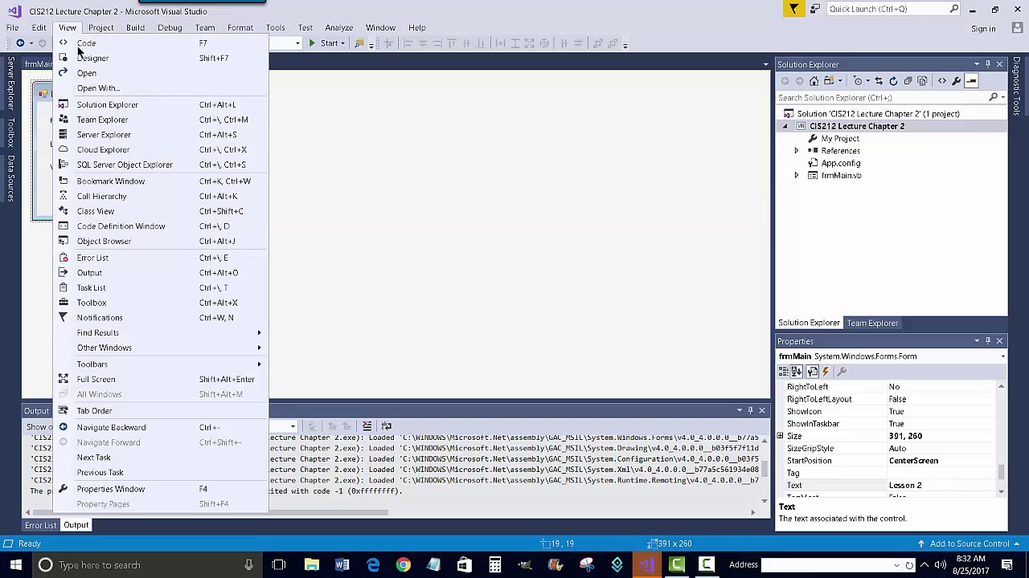Click the StartPosition value CenterScreen
Image resolution: width=1029 pixels, height=578 pixels.
pyautogui.click(x=913, y=461)
